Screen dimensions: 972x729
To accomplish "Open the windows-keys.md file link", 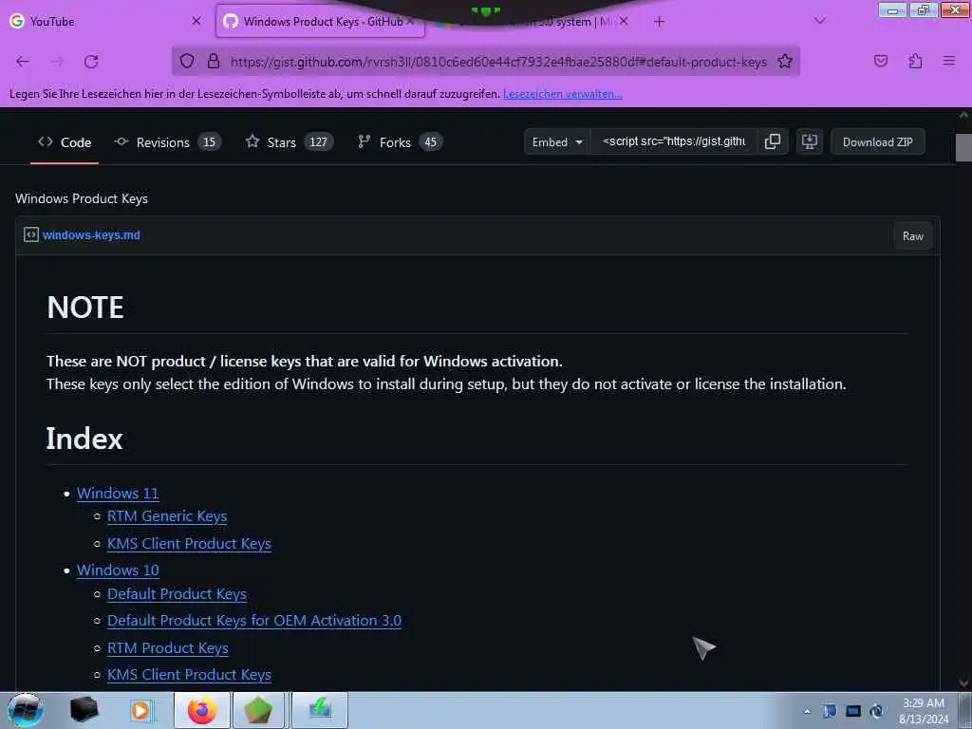I will 91,235.
